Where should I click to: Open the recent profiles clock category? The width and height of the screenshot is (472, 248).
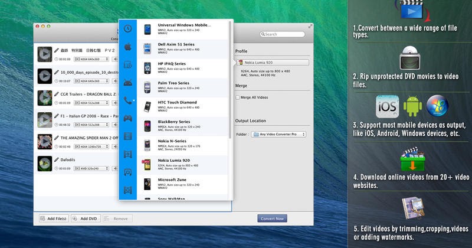127,28
